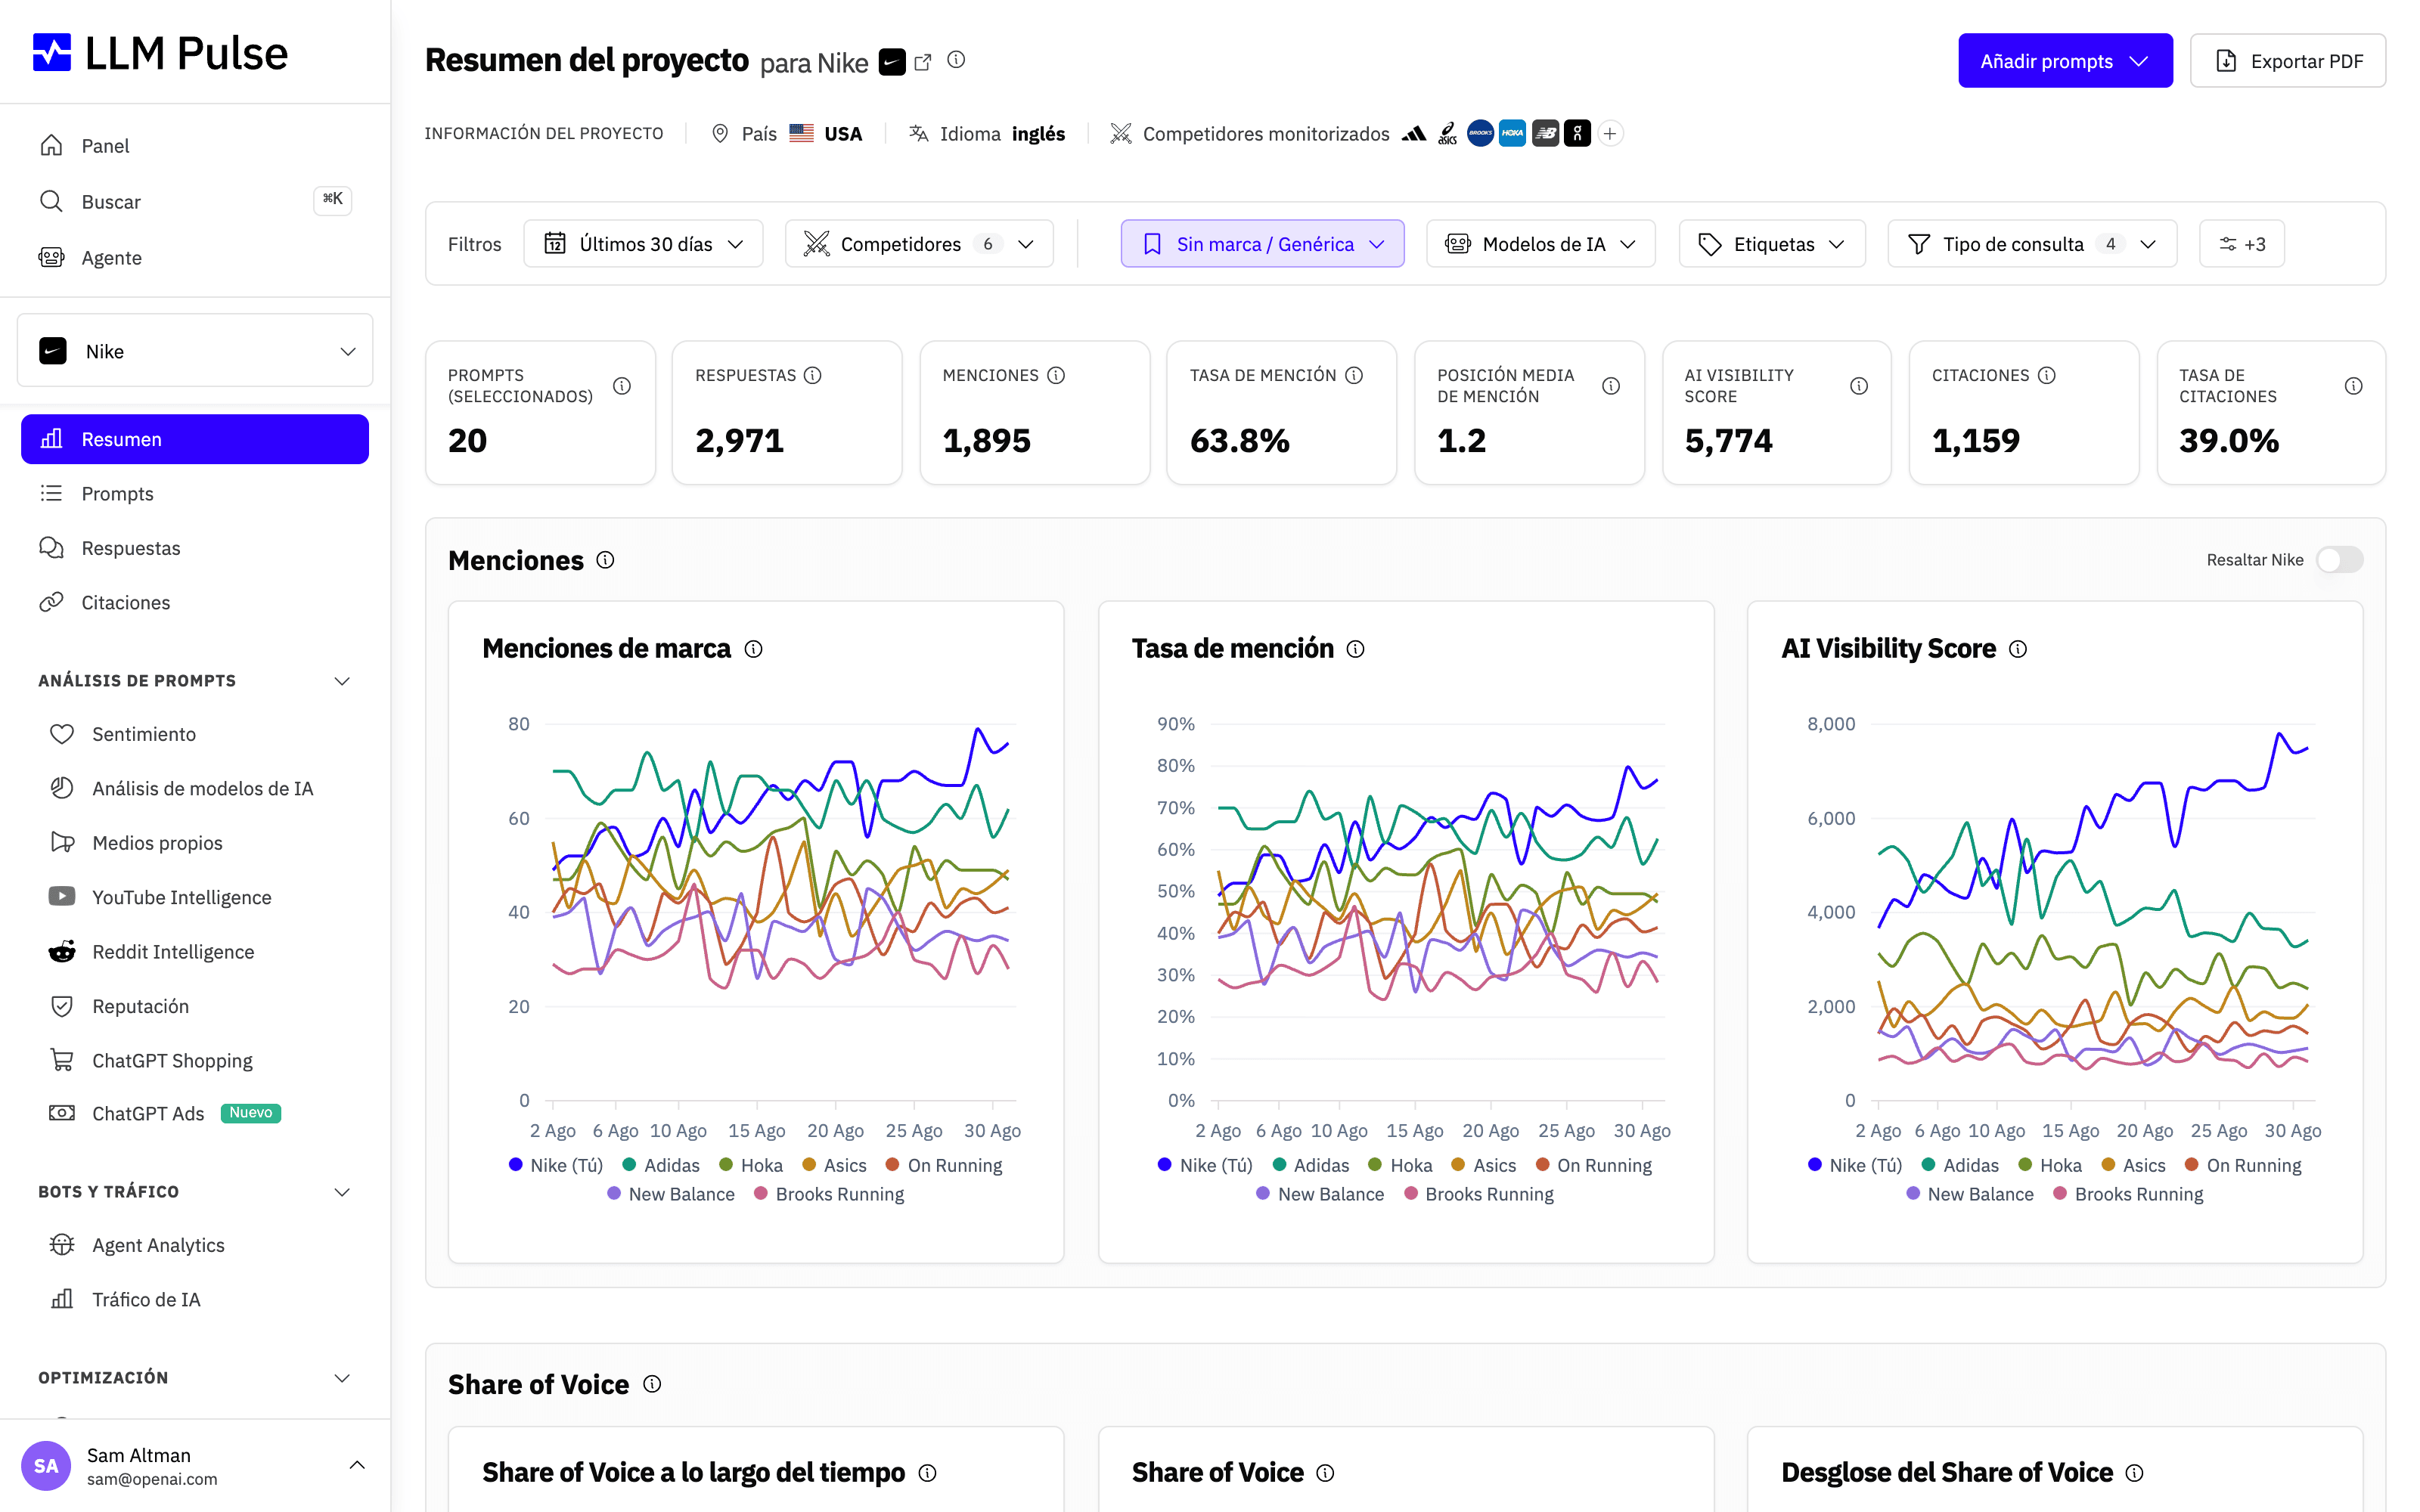2420x1512 pixels.
Task: Collapse the Bots y tráfico sidebar section
Action: (195, 1192)
